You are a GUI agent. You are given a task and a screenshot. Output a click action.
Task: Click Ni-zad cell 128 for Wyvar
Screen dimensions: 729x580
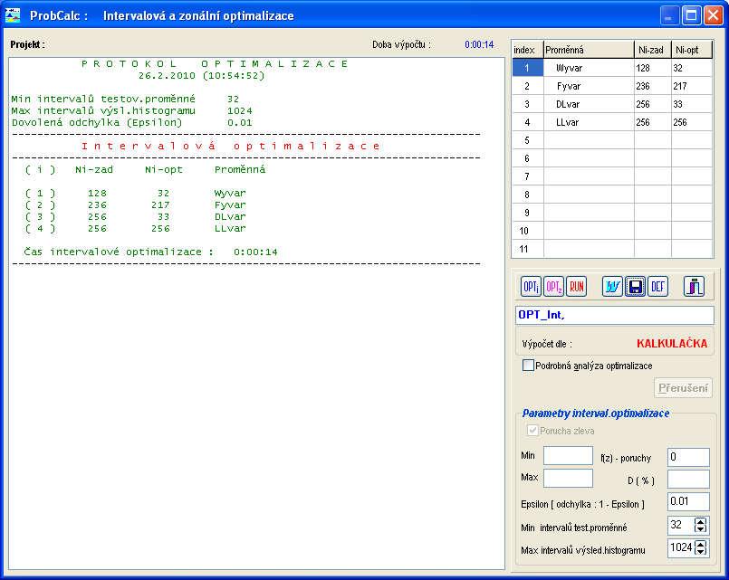tap(653, 68)
